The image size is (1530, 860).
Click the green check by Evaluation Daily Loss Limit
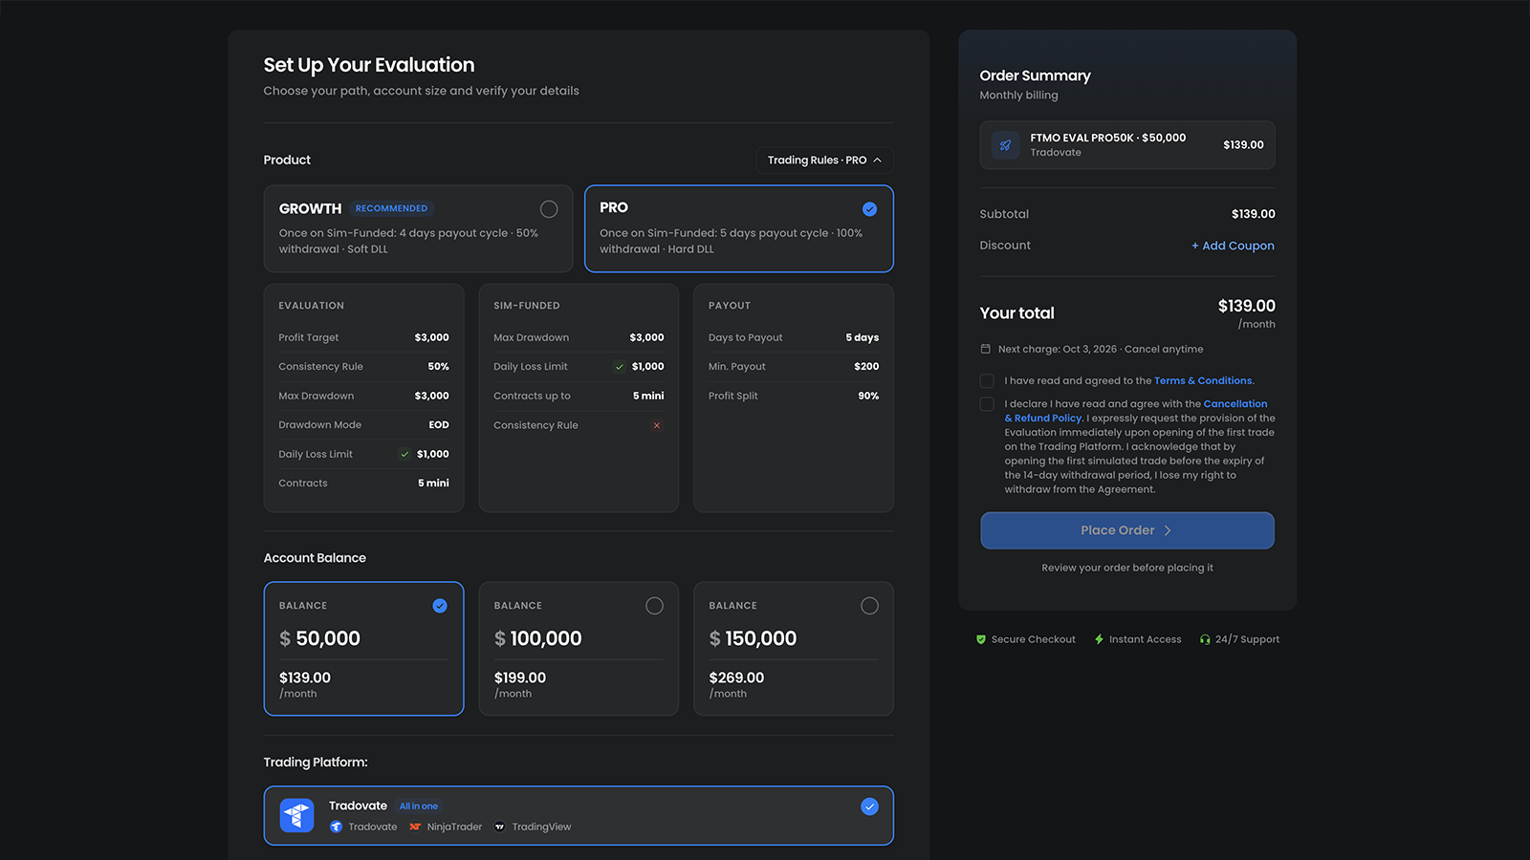point(404,454)
